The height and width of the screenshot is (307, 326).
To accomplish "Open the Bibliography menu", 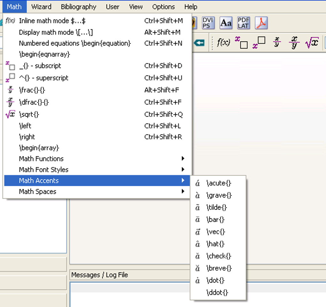I will (x=78, y=7).
